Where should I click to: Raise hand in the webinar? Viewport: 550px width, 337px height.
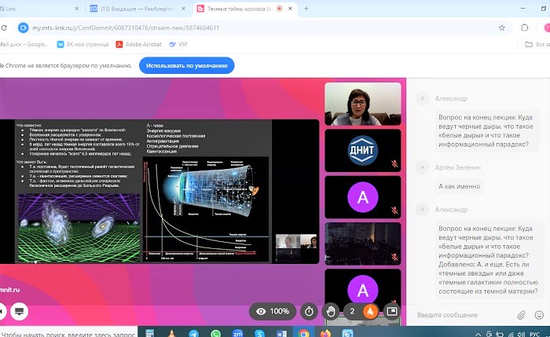click(x=331, y=311)
